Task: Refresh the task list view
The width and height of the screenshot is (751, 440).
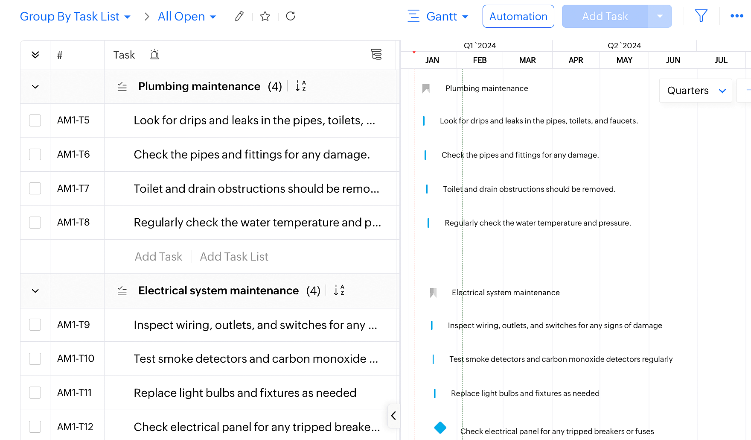Action: (x=291, y=16)
